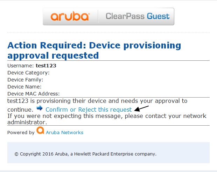Click the network administrator notice sentence
217x172 pixels.
[x=107, y=119]
